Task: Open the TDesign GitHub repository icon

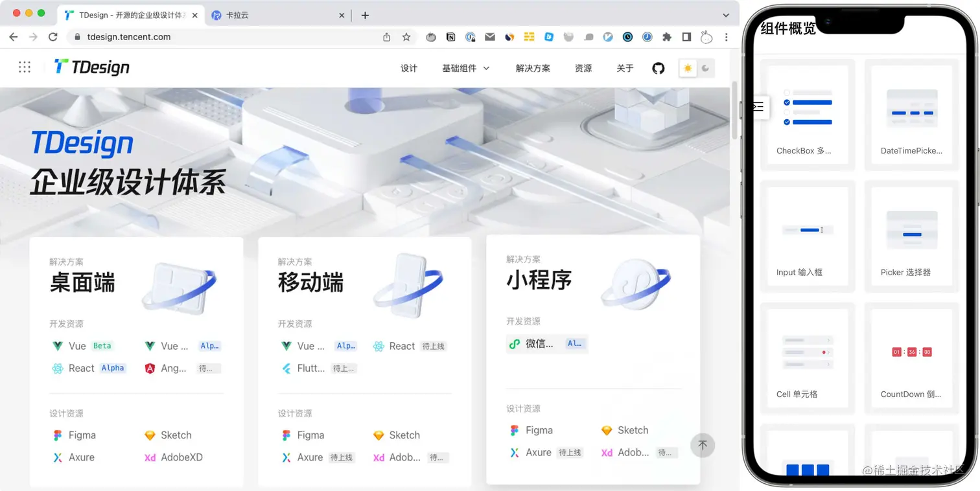Action: pyautogui.click(x=658, y=67)
